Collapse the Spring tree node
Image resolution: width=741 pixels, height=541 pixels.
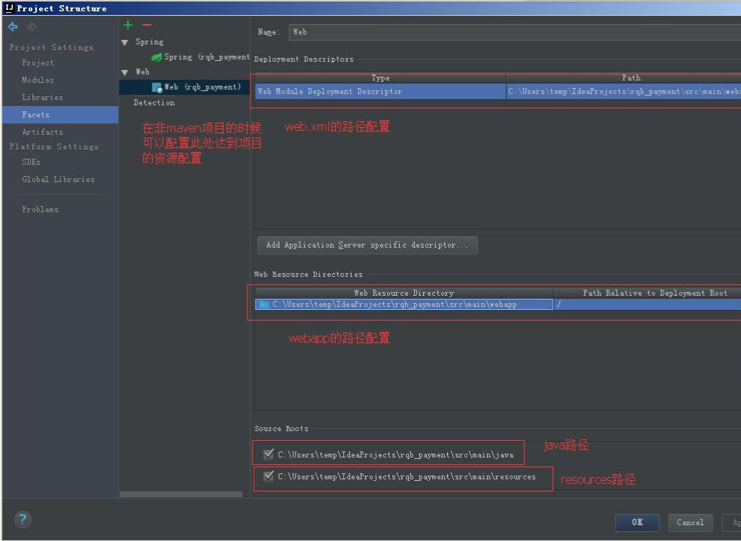tap(125, 41)
